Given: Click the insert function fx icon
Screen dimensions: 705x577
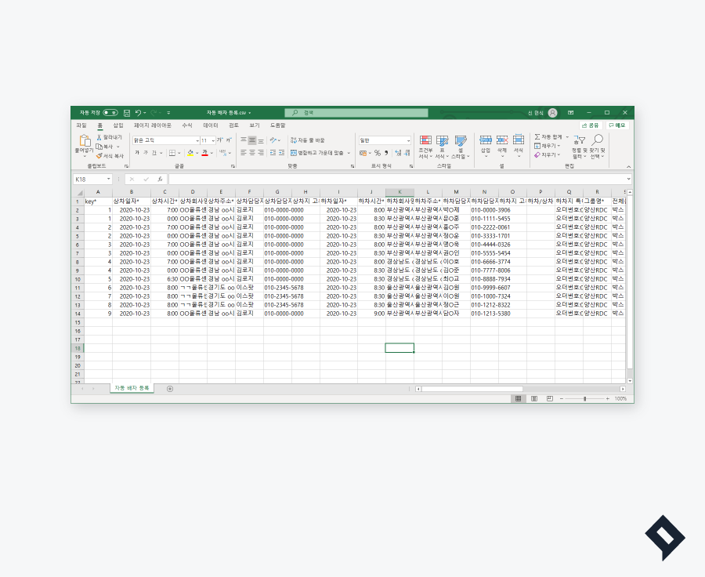Looking at the screenshot, I should click(160, 180).
